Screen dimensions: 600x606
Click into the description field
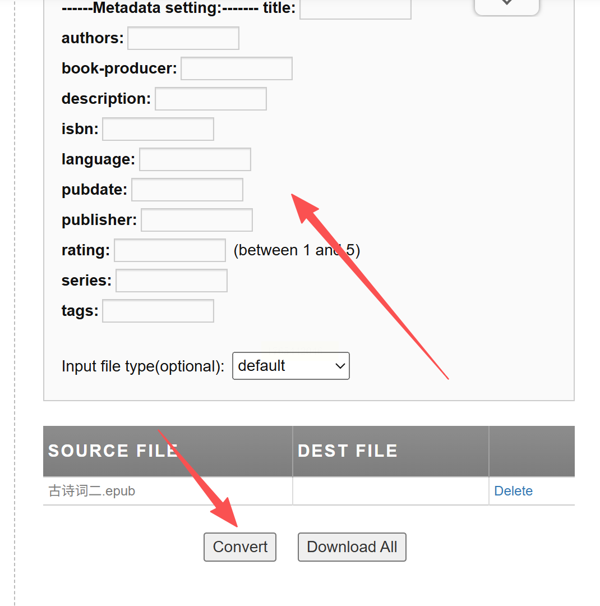[x=210, y=99]
